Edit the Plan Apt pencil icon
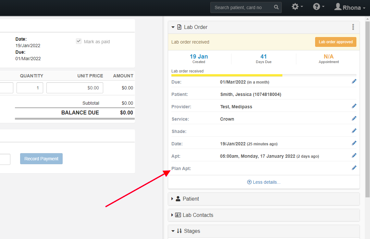 coord(354,168)
